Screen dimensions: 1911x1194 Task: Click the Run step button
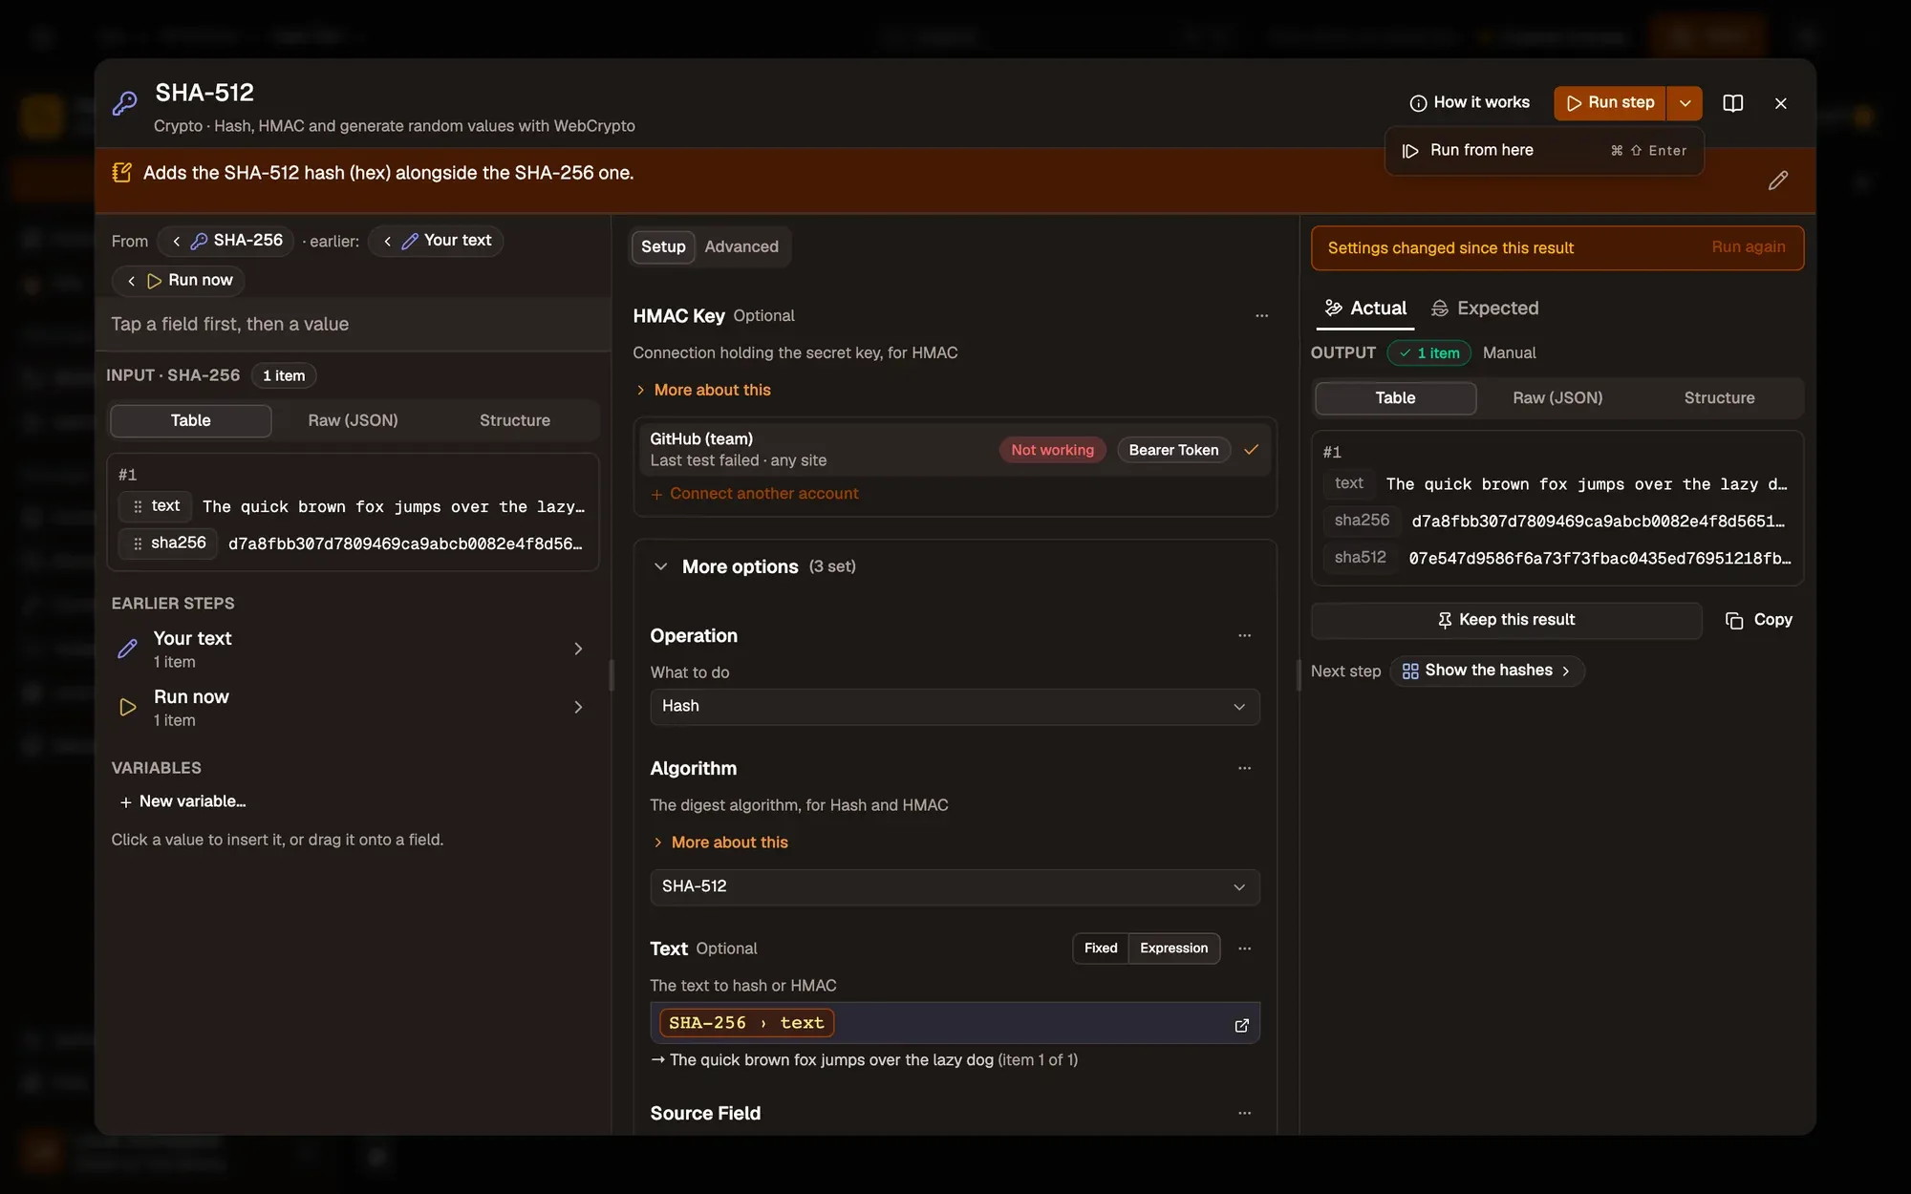pyautogui.click(x=1610, y=103)
